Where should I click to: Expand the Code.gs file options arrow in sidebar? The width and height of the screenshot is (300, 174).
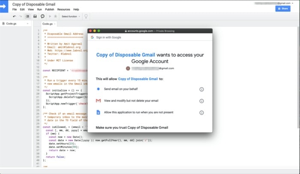tap(27, 24)
